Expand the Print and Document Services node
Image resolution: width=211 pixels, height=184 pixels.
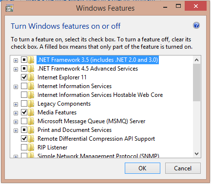pos(16,130)
